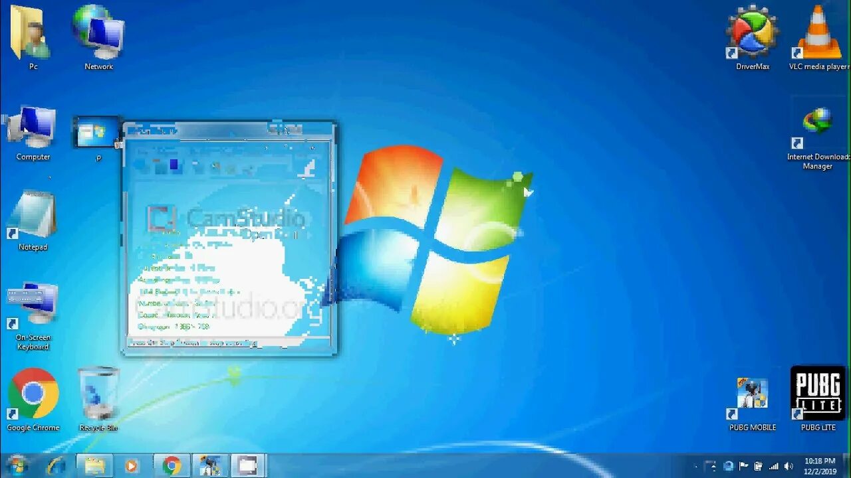This screenshot has width=851, height=478.
Task: Launch the On-Screen Keyboard shortcut
Action: point(33,316)
